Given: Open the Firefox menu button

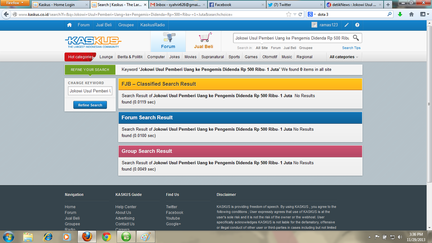Looking at the screenshot, I should [15, 3].
